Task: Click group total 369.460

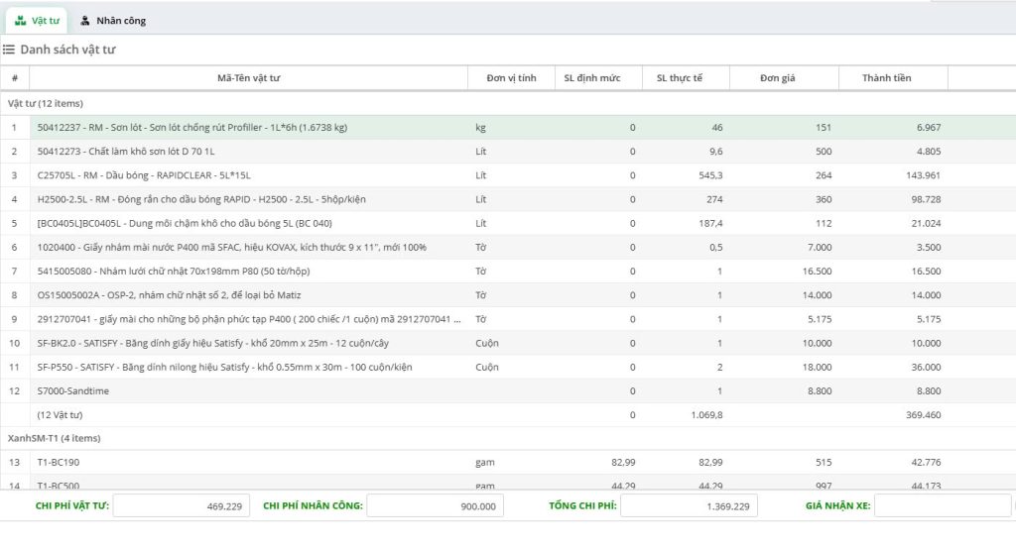Action: click(924, 415)
